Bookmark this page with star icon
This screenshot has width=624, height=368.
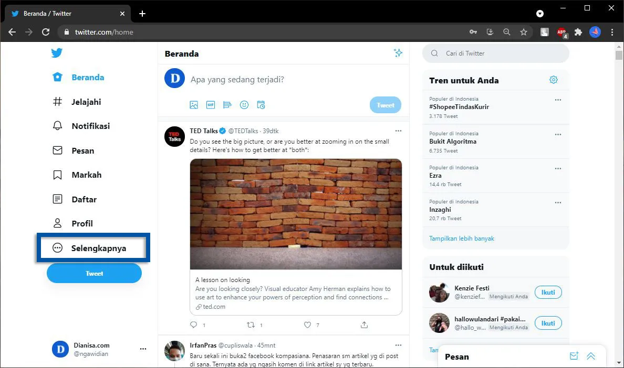click(x=523, y=32)
